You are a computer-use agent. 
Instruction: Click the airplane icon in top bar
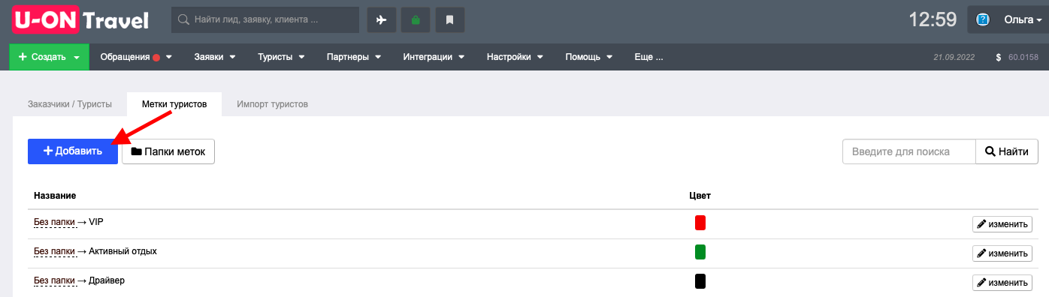click(x=381, y=20)
